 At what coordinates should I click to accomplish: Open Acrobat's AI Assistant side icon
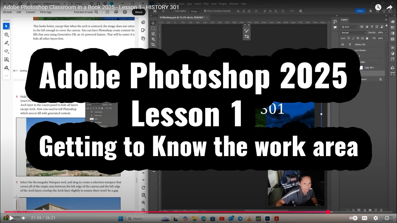143,22
